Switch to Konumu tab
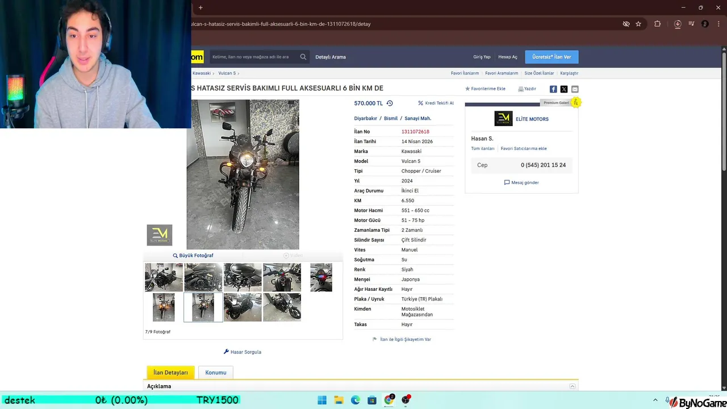 pos(216,373)
